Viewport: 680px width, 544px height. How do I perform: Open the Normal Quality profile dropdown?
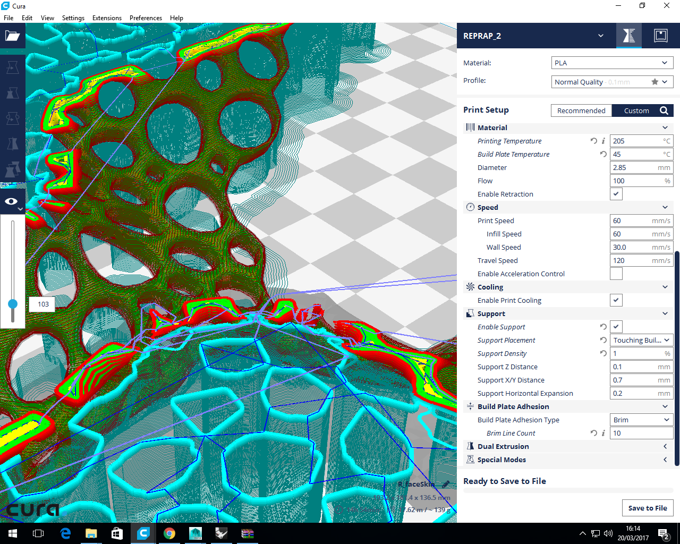pyautogui.click(x=612, y=82)
